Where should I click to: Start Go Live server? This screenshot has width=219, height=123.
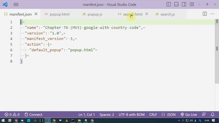pyautogui.click(x=189, y=115)
